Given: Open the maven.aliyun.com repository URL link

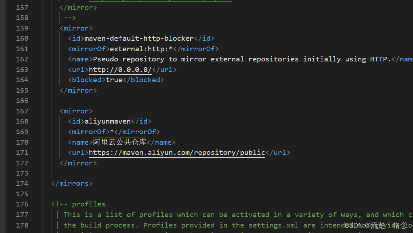Looking at the screenshot, I should 177,152.
